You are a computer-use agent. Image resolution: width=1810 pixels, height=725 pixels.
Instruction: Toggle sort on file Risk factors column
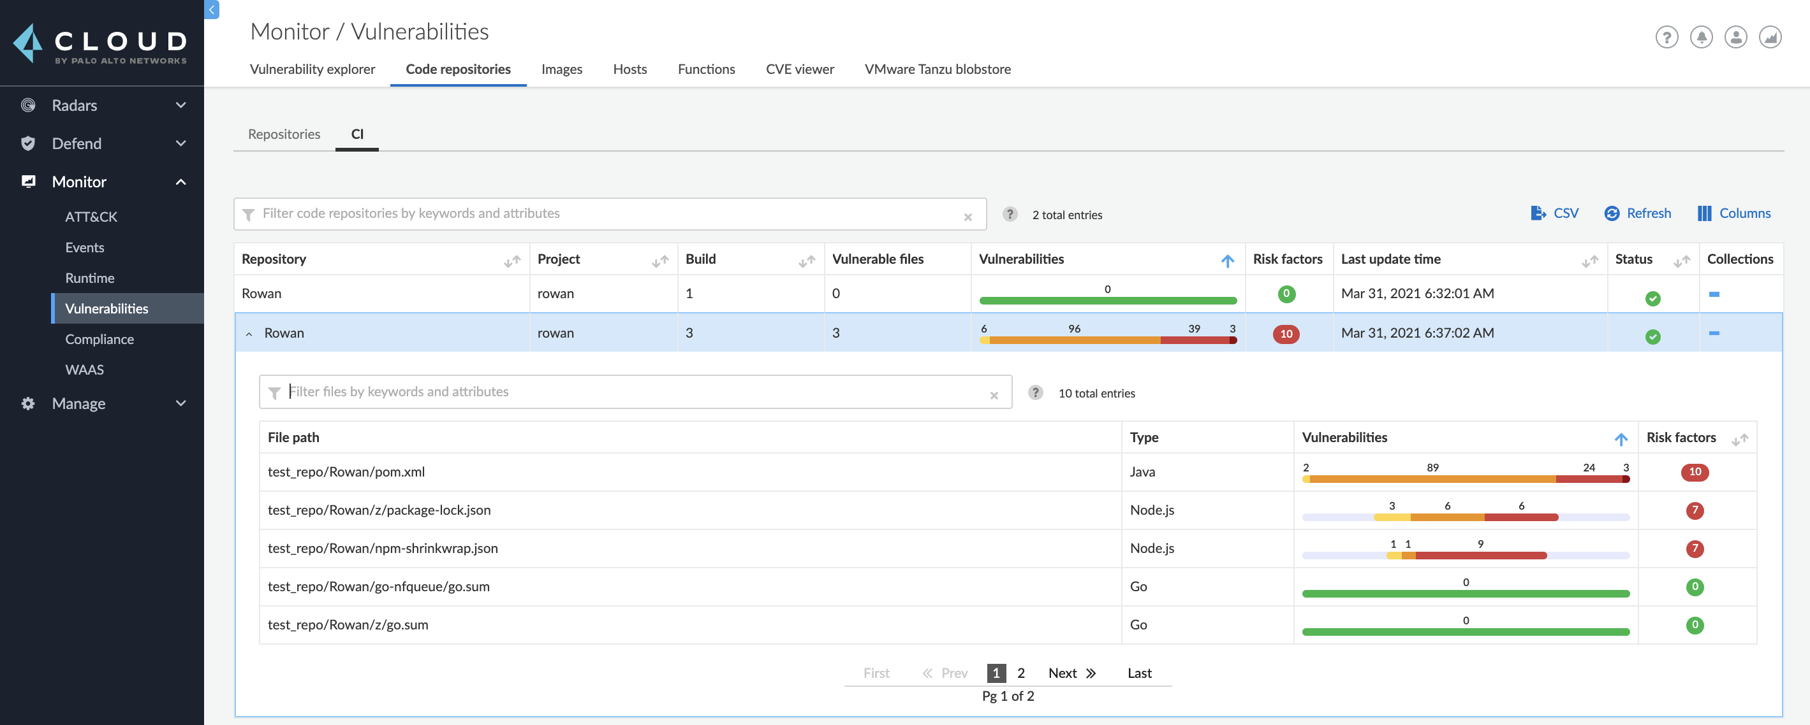click(1740, 440)
